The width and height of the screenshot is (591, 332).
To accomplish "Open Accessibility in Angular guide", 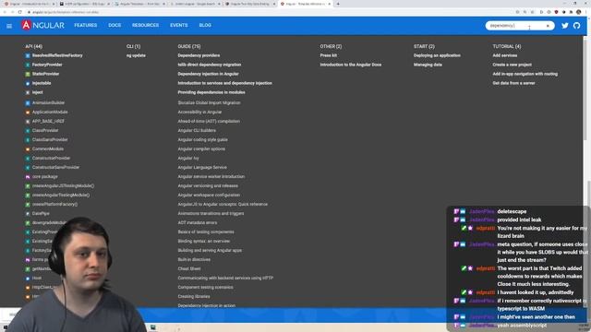I will (x=199, y=113).
